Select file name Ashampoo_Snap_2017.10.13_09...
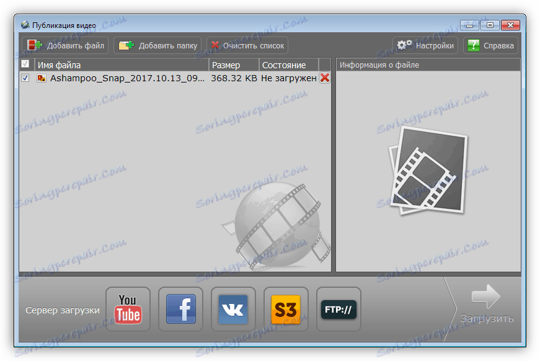 click(127, 78)
